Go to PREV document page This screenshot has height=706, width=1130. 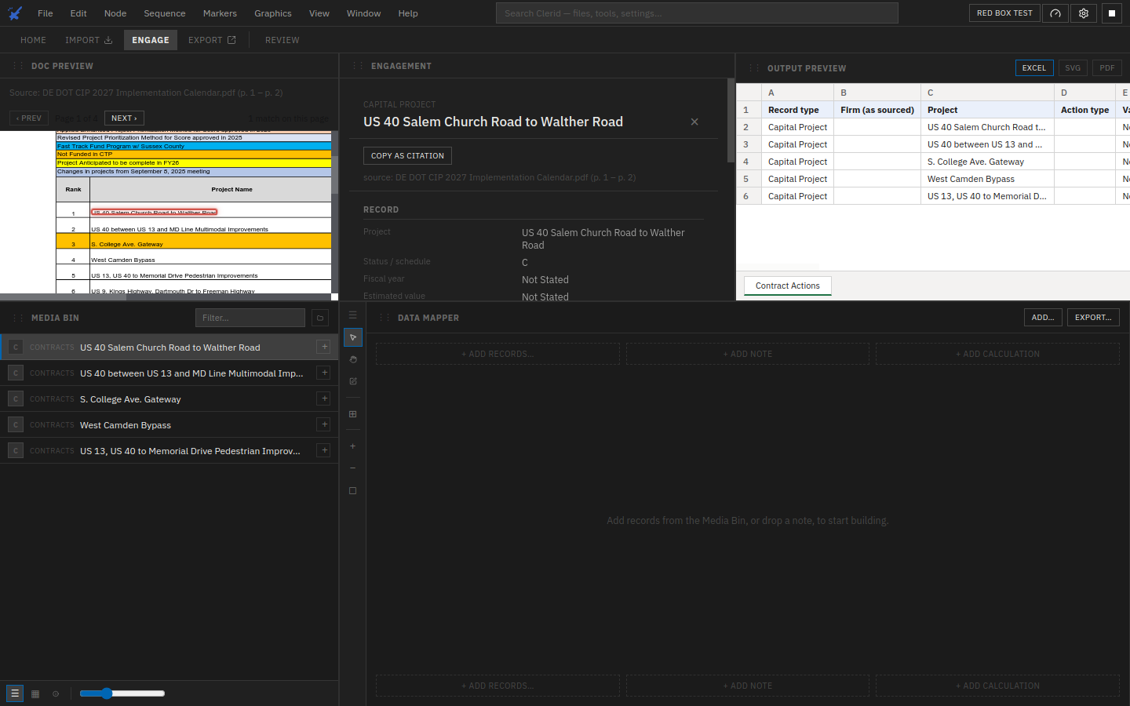(x=29, y=118)
